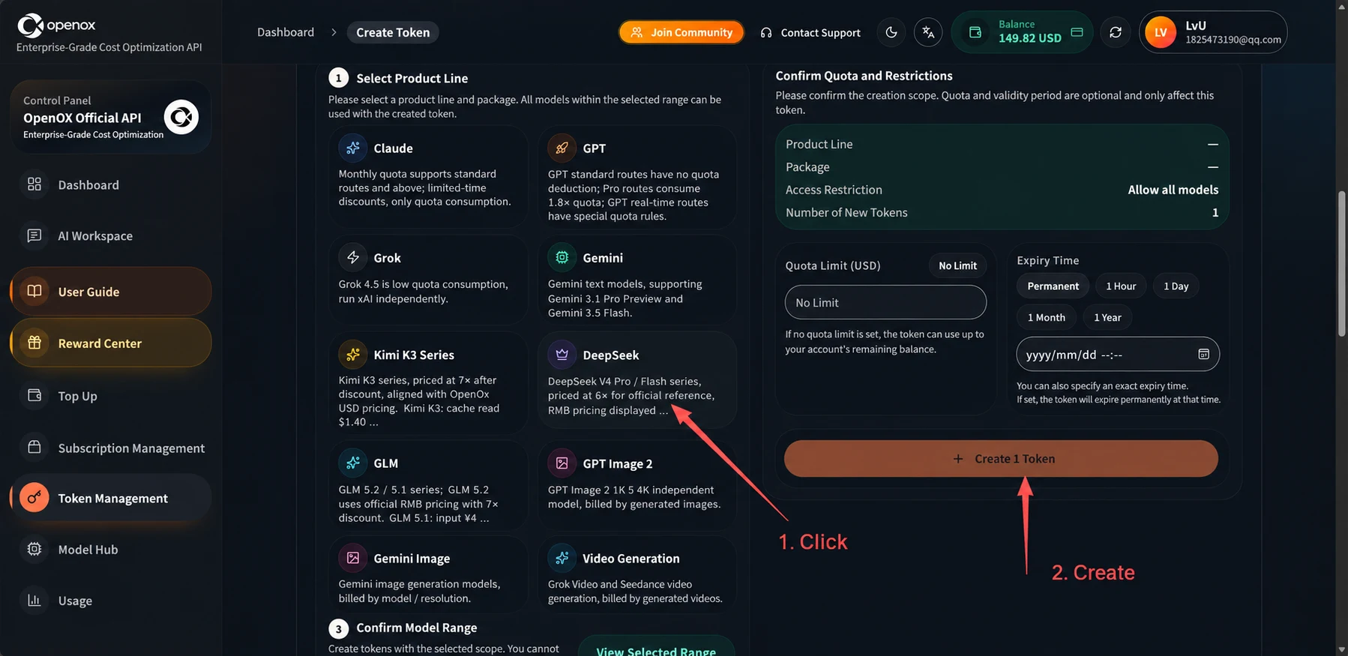
Task: Click the DeepSeek crown icon
Action: point(562,355)
